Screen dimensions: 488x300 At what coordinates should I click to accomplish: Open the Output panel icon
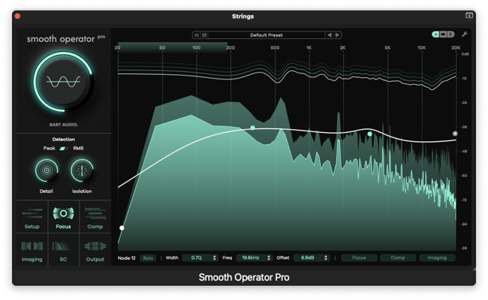(95, 250)
